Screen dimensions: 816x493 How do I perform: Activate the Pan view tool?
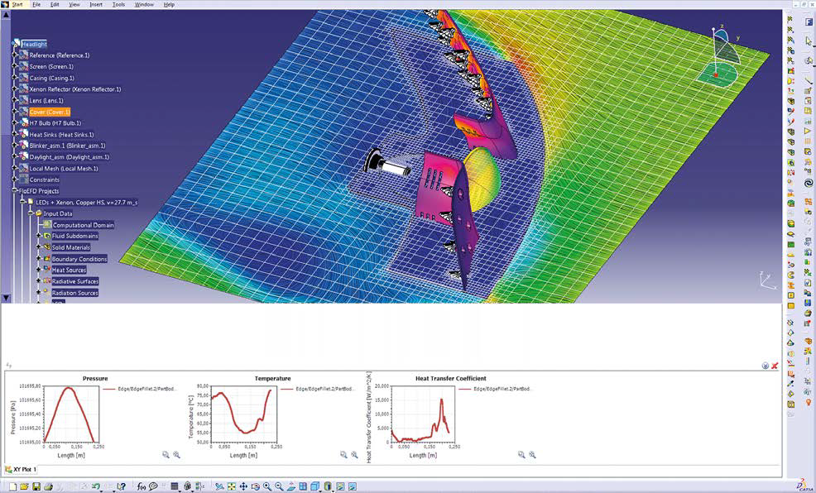(243, 486)
